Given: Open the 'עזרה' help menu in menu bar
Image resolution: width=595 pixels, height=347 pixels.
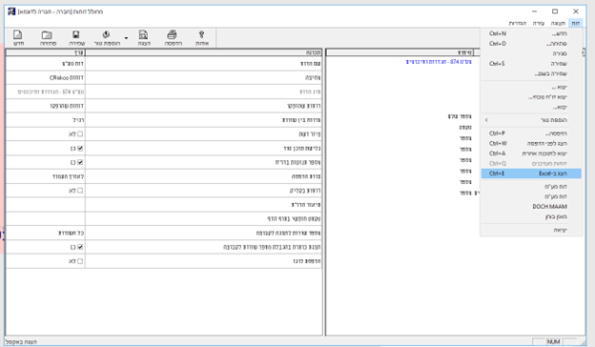Looking at the screenshot, I should click(538, 23).
